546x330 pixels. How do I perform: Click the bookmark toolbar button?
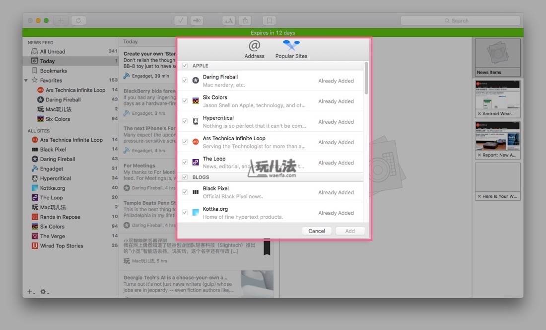pos(269,20)
